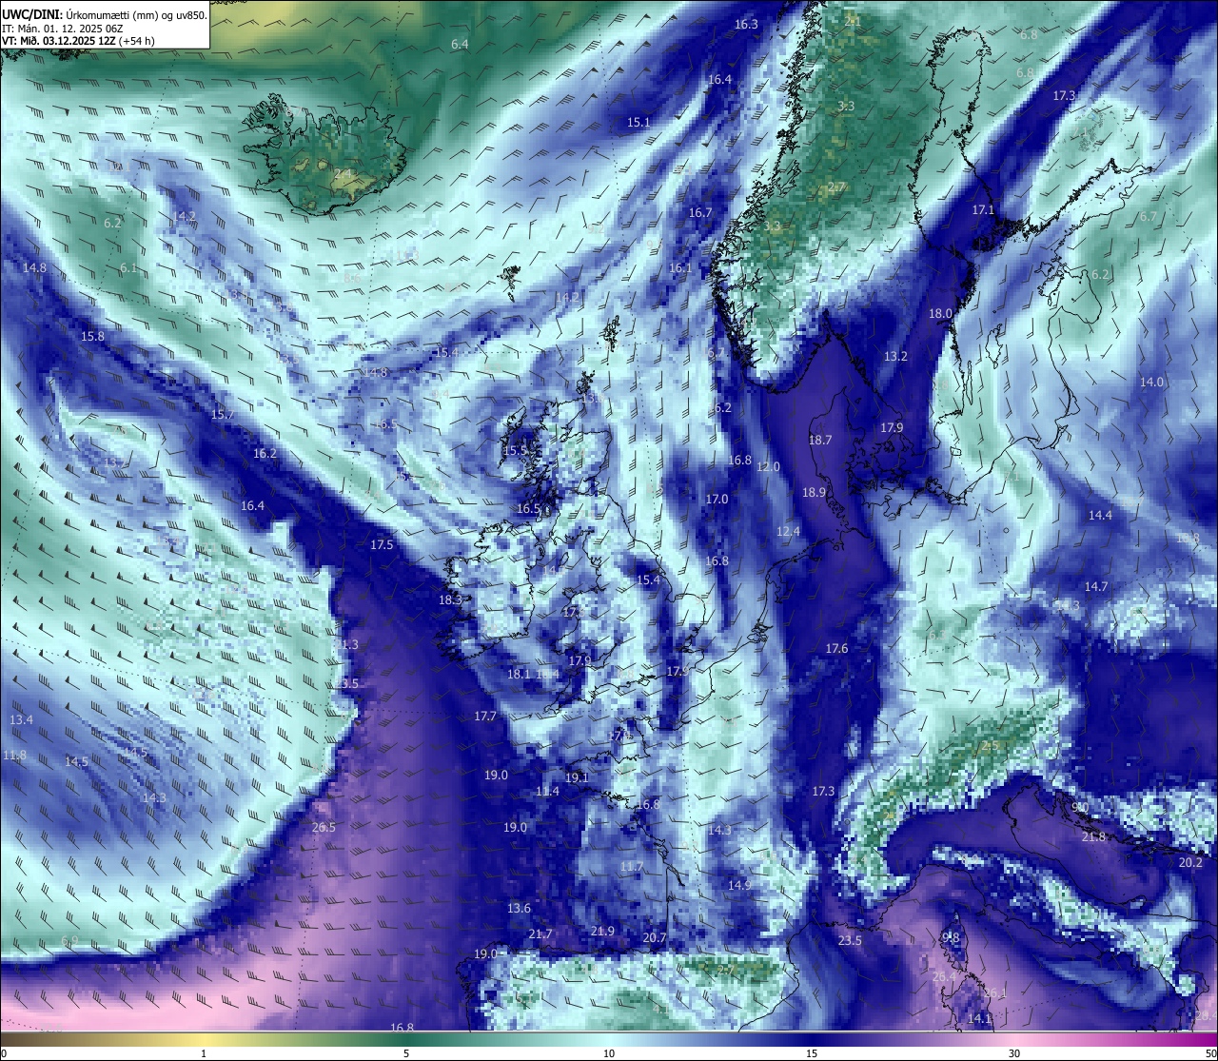The height and width of the screenshot is (1061, 1218).
Task: Click the 5 tick label on color scale
Action: click(406, 1053)
